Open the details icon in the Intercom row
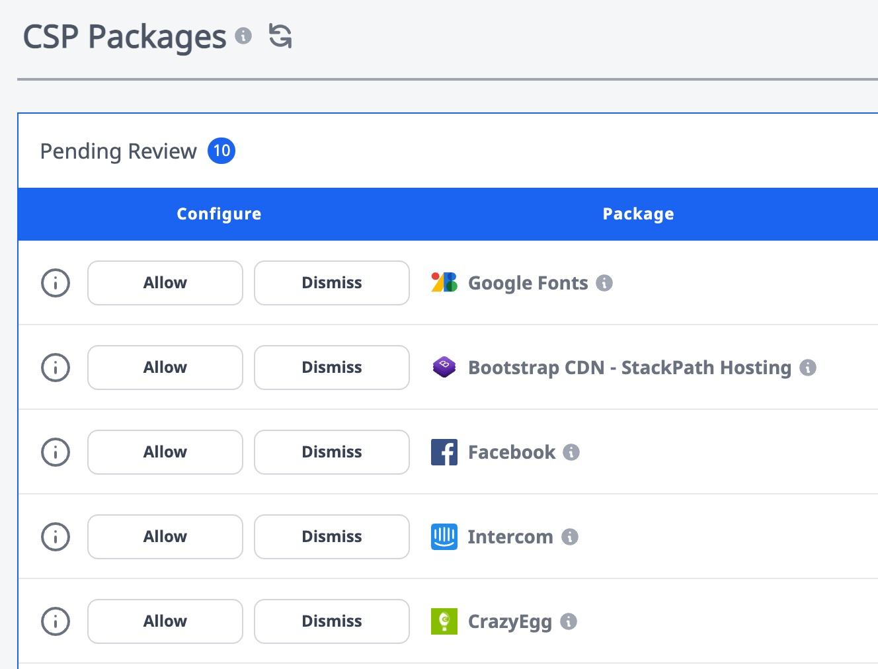This screenshot has width=878, height=669. (x=56, y=537)
